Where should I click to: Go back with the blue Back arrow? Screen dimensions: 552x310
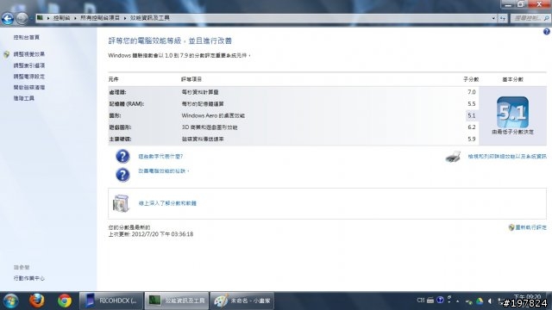click(x=8, y=18)
